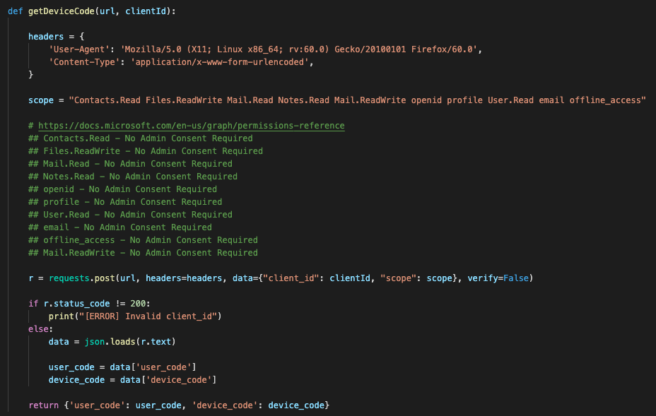Viewport: 656px width, 416px height.
Task: Click the device_code assignment line
Action: 132,380
